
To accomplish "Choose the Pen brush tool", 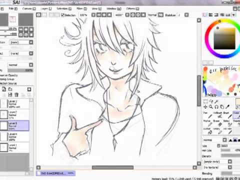I will pos(208,115).
